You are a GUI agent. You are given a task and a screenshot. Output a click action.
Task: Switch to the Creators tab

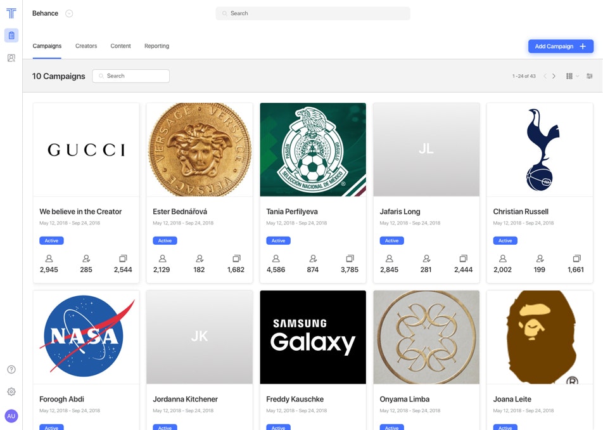pyautogui.click(x=86, y=46)
